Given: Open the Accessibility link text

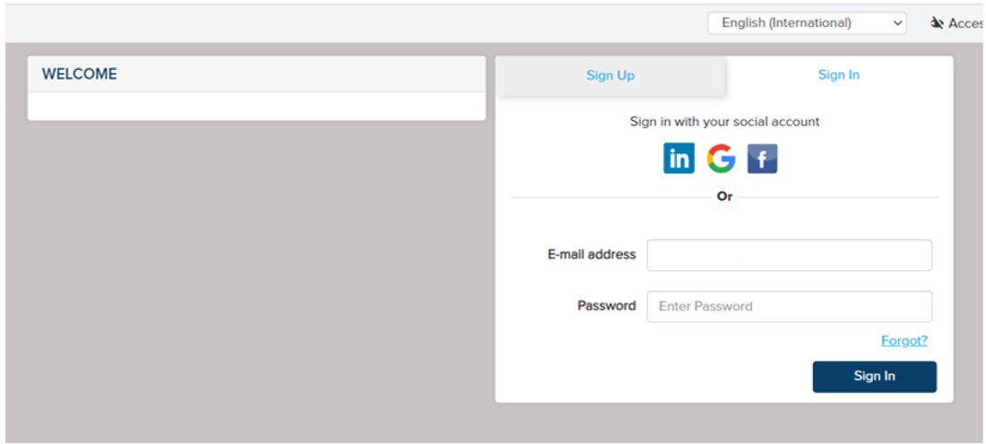Looking at the screenshot, I should tap(966, 23).
